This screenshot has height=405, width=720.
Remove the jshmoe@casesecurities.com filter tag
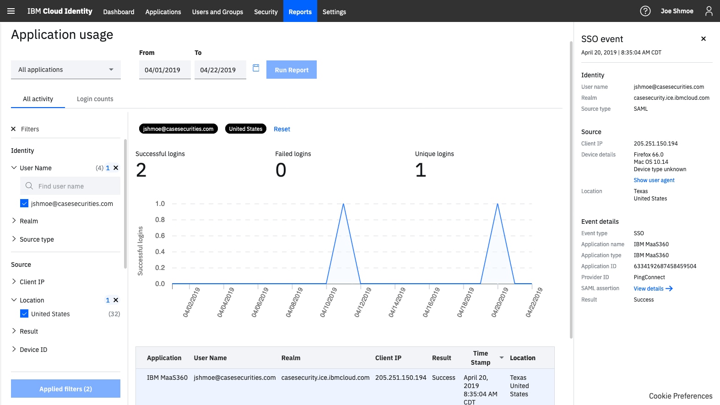point(178,129)
